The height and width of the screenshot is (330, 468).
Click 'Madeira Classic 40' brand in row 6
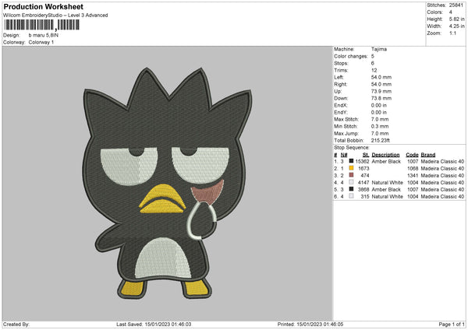(442, 197)
